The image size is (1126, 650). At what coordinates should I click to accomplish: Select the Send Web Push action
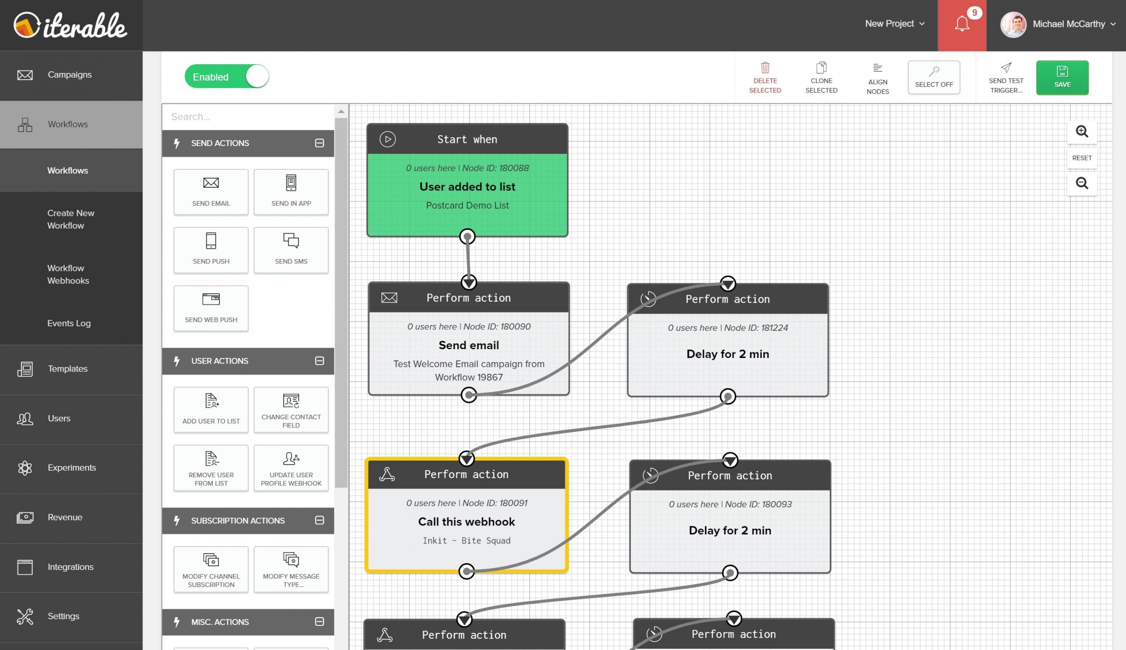210,308
